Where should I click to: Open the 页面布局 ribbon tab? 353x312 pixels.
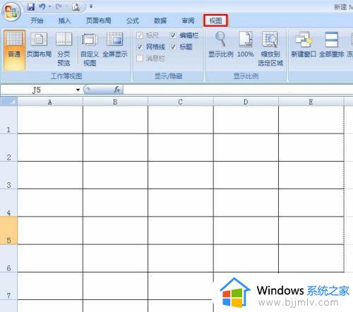[x=98, y=20]
